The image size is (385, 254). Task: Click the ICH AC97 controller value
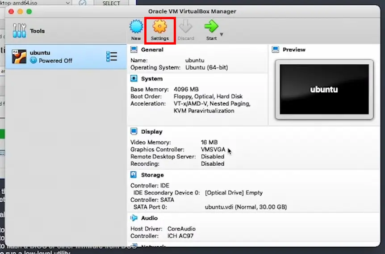click(180, 236)
